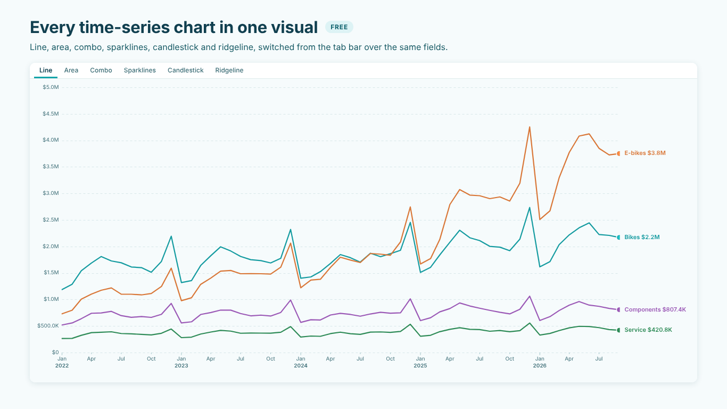Open the Ridgeline tab
Image resolution: width=727 pixels, height=409 pixels.
click(229, 70)
